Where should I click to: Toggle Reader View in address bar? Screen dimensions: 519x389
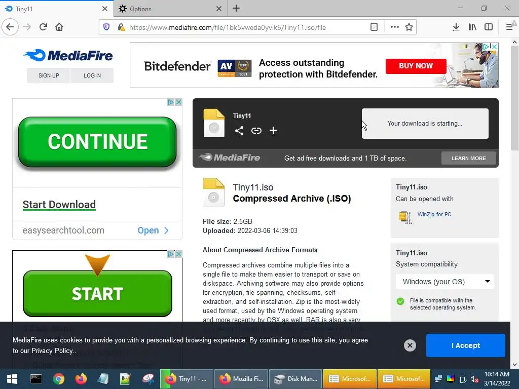374,27
